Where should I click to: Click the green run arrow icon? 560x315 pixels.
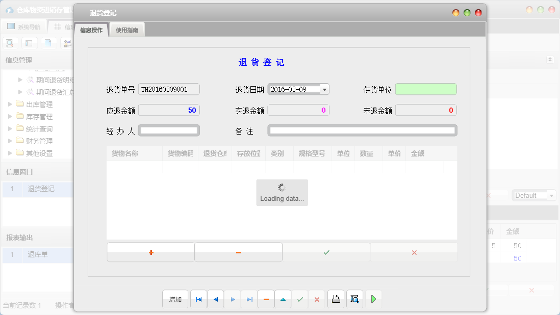coord(373,299)
